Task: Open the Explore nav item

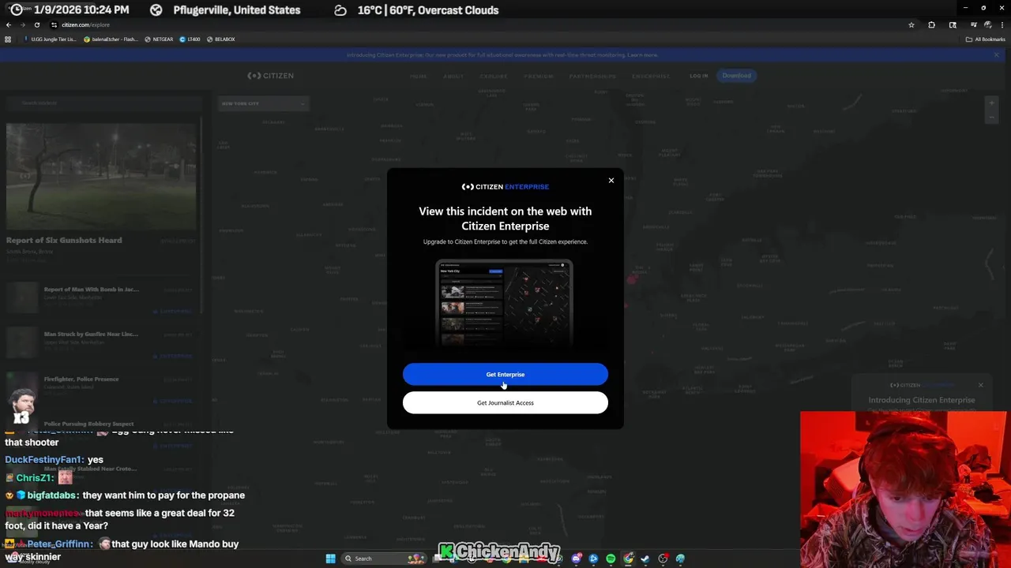Action: [494, 76]
